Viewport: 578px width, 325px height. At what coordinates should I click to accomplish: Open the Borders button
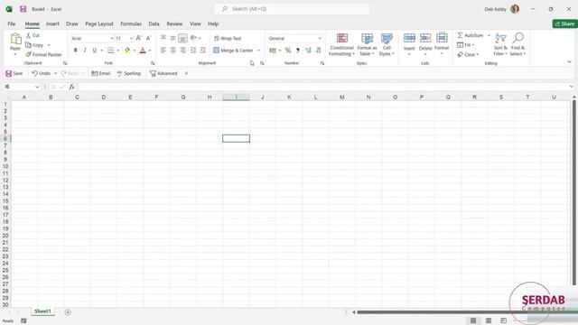[x=110, y=51]
